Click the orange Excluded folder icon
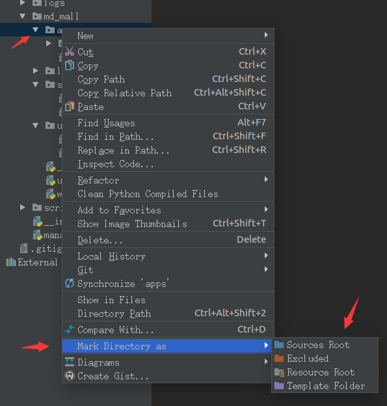 pos(279,358)
